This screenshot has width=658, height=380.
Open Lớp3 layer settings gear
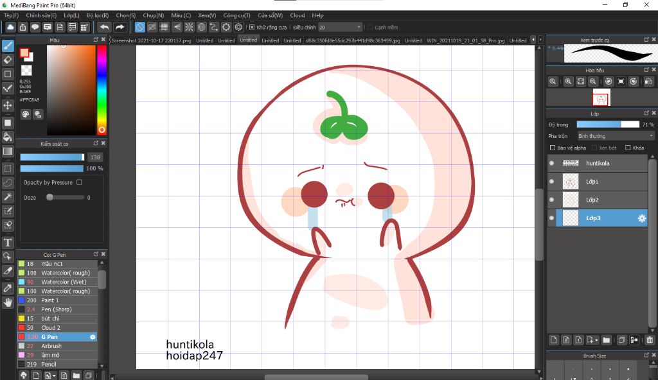coord(642,218)
